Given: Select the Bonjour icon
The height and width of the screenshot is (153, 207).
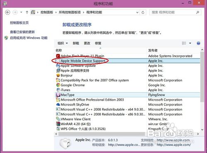Looking at the screenshot, I should [x=58, y=75].
